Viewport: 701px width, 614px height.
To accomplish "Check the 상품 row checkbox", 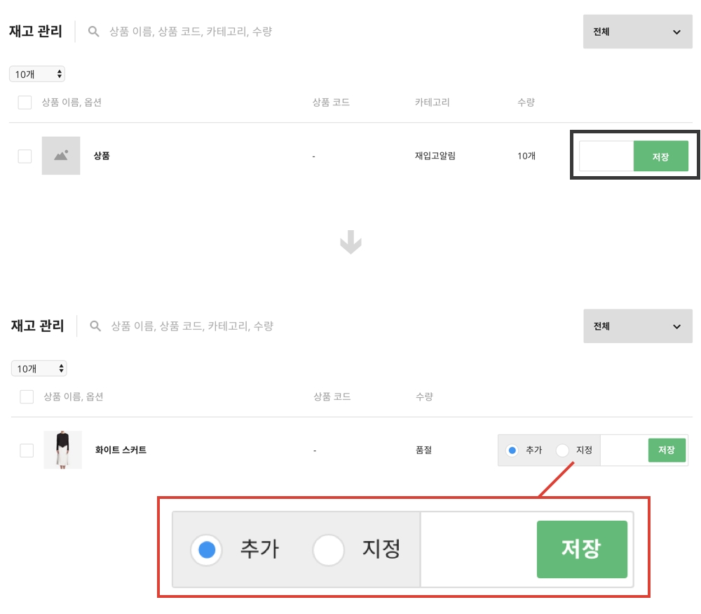I will click(x=25, y=156).
